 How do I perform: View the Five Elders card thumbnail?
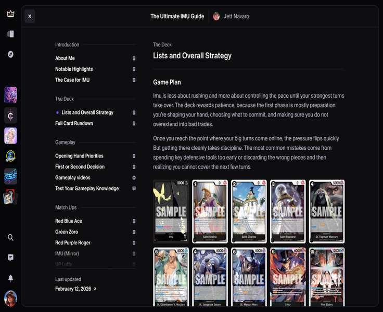click(x=327, y=277)
